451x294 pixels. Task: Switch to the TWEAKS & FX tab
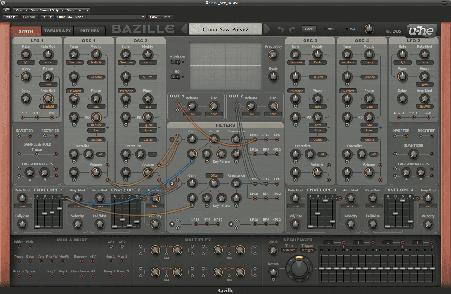click(58, 31)
